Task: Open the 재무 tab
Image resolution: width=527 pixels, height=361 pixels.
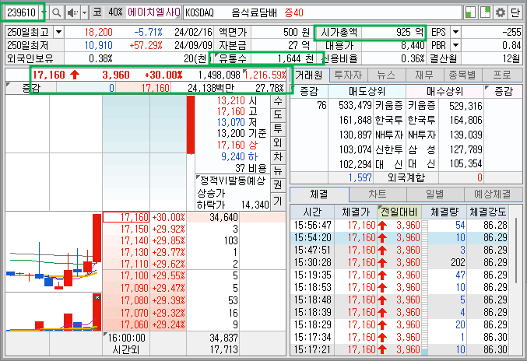Action: [x=424, y=75]
